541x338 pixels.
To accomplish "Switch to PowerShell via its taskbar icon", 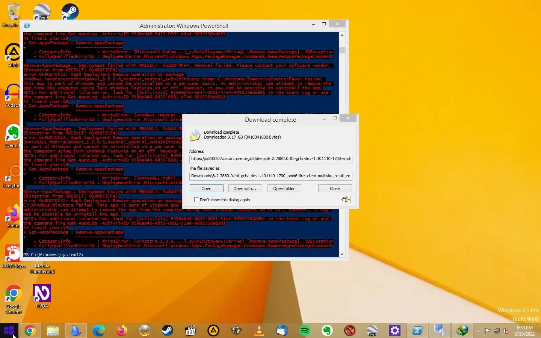I will click(417, 330).
